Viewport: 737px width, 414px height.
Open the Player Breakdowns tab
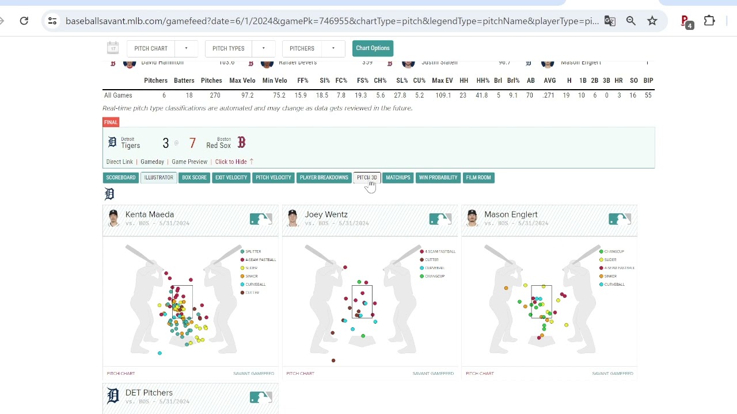tap(324, 178)
